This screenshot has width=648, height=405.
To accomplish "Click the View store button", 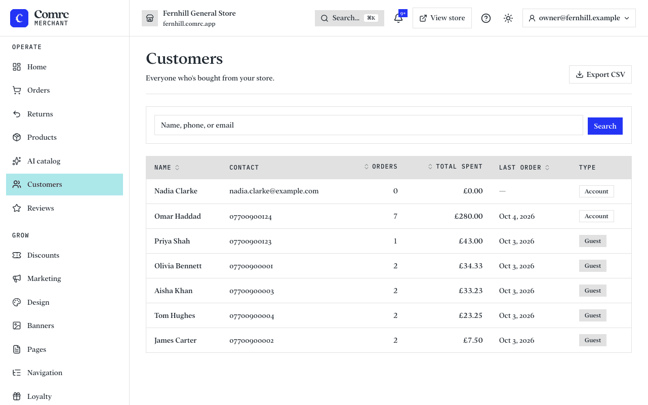I will click(x=442, y=18).
